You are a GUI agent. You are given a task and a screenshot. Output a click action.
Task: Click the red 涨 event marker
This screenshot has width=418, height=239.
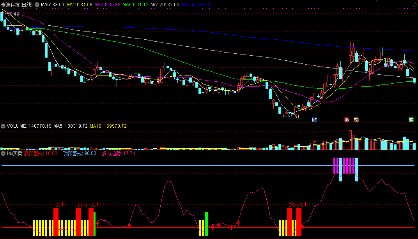pos(347,120)
